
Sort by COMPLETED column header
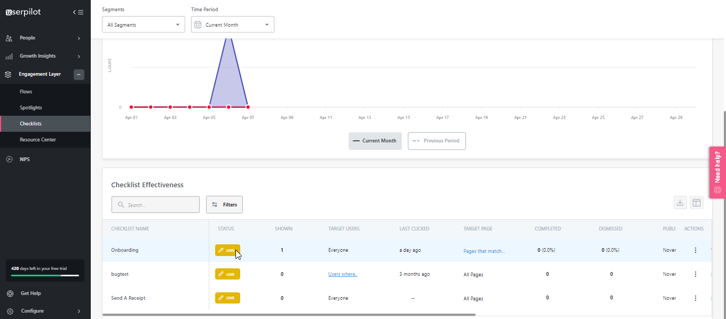click(x=548, y=229)
